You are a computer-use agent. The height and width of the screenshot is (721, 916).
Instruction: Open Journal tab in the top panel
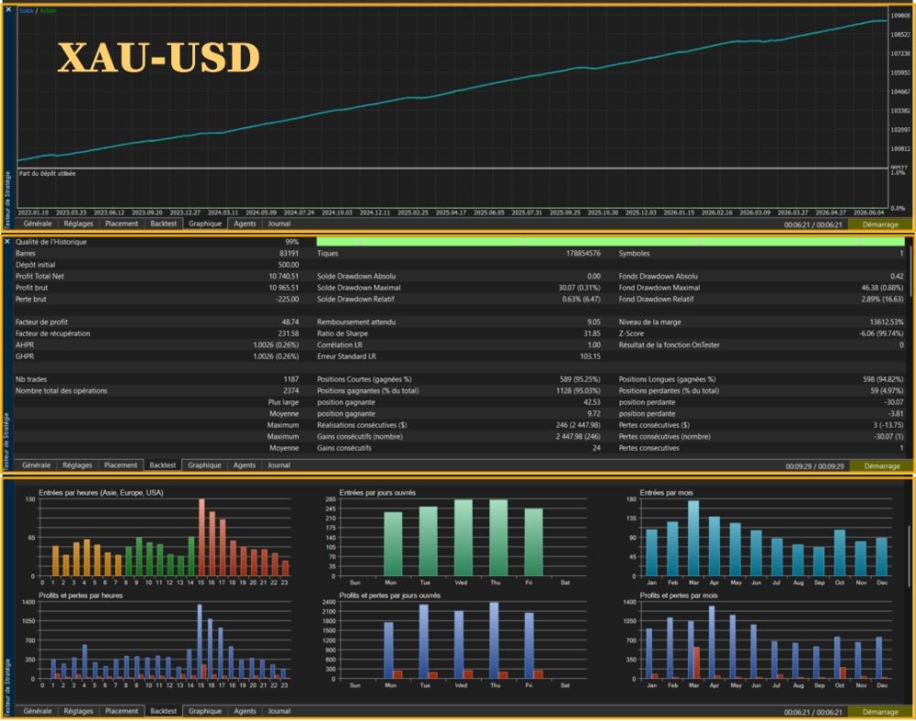pos(279,224)
